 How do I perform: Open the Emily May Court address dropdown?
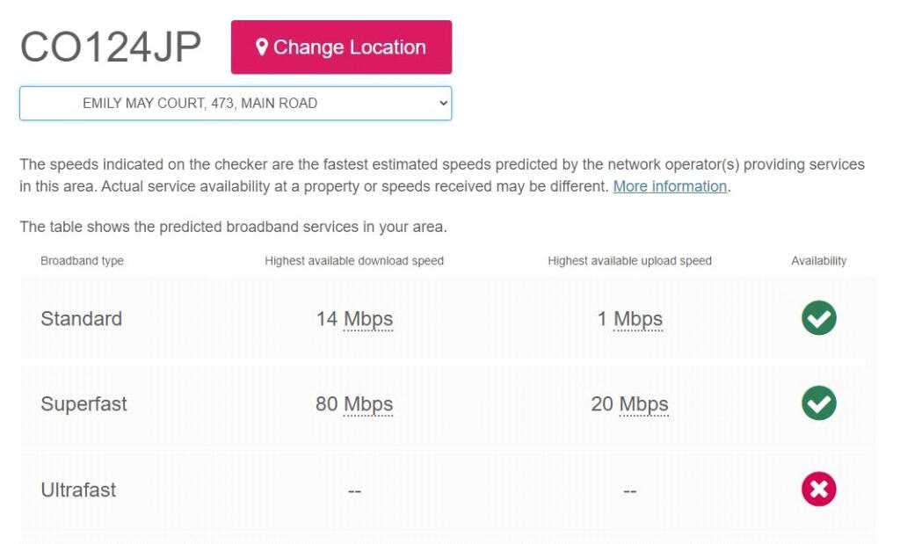[236, 103]
